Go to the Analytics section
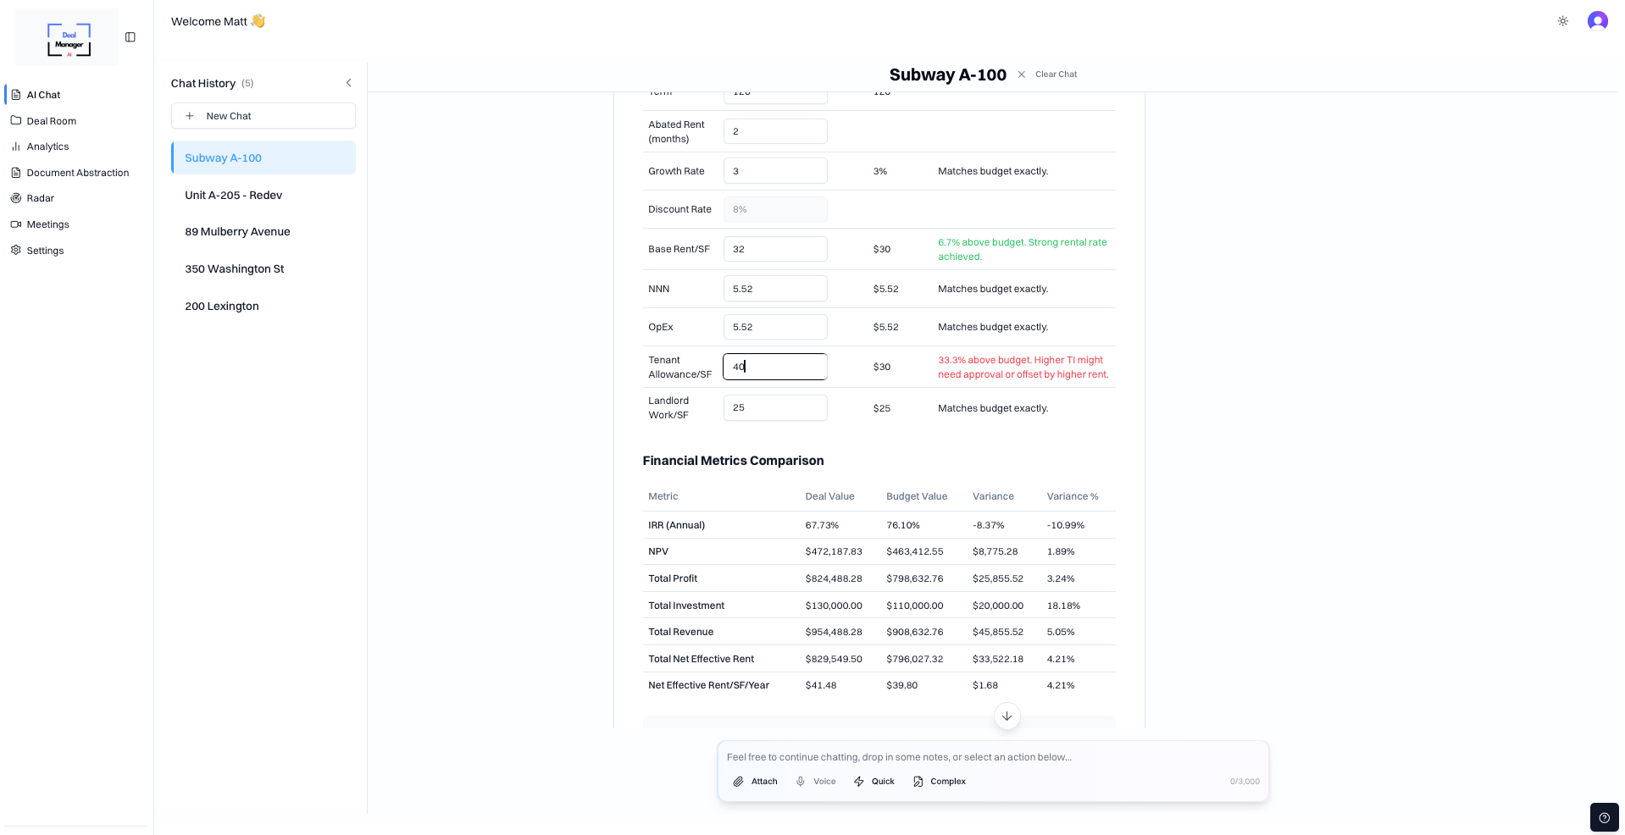 point(47,147)
